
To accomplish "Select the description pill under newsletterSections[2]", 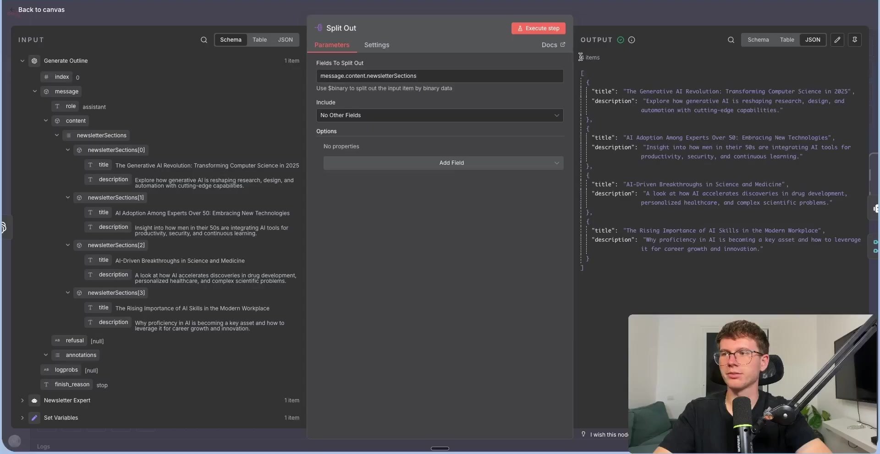I will [108, 275].
